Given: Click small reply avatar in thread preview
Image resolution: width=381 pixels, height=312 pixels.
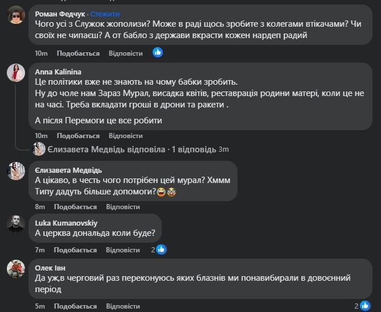Looking at the screenshot, I should 39,149.
